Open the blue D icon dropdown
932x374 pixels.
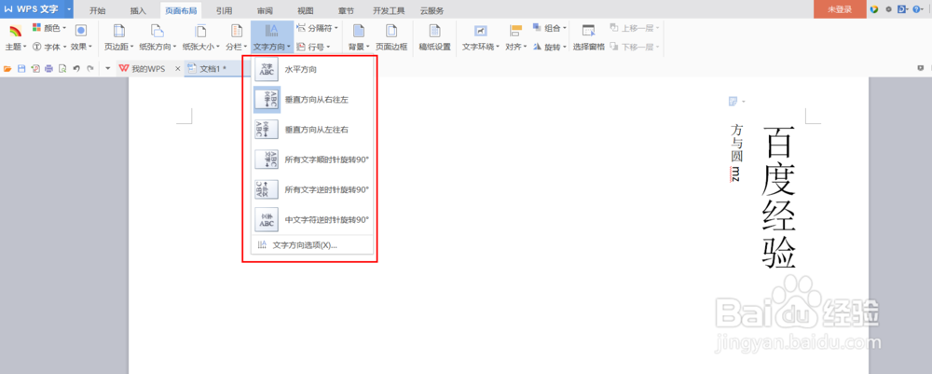click(x=903, y=9)
